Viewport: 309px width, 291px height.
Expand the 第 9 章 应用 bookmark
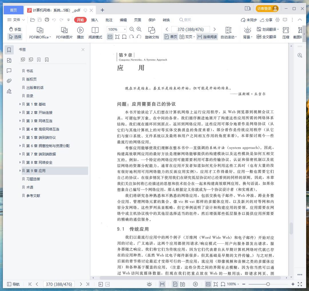click(x=20, y=171)
